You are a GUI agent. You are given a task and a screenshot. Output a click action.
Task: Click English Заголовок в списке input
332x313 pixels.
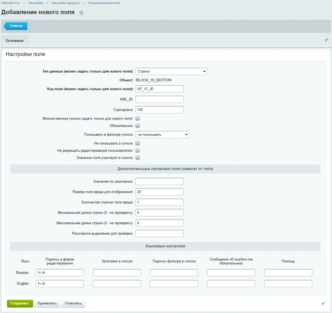(117, 284)
